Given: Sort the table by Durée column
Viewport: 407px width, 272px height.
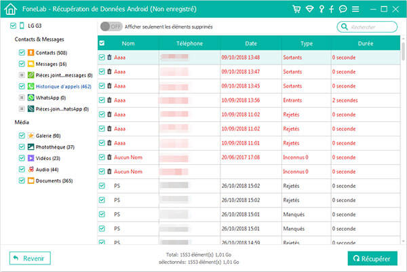Looking at the screenshot, I should point(361,43).
